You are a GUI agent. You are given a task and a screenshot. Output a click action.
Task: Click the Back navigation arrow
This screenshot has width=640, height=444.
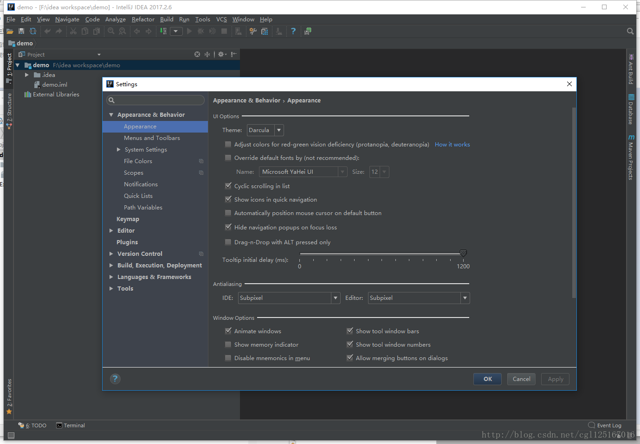point(137,31)
